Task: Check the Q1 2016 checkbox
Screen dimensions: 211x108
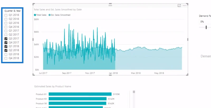Action: pos(6,15)
